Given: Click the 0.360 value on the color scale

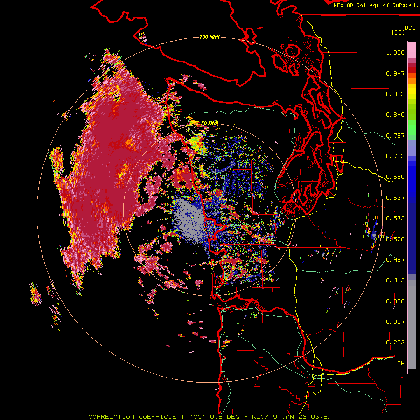Looking at the screenshot, I should point(395,301).
